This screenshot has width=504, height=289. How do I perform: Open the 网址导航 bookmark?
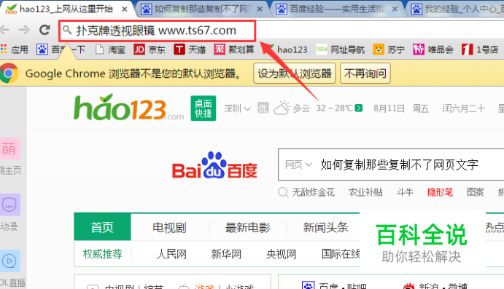coord(340,50)
